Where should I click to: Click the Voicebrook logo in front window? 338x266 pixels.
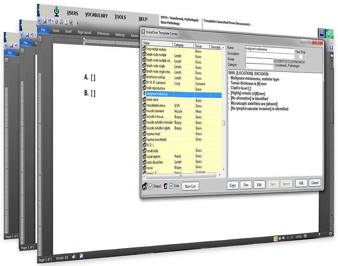pos(41,10)
